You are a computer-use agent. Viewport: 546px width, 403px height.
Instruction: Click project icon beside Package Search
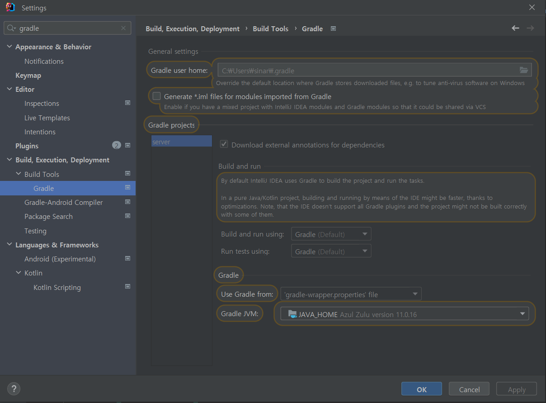127,216
